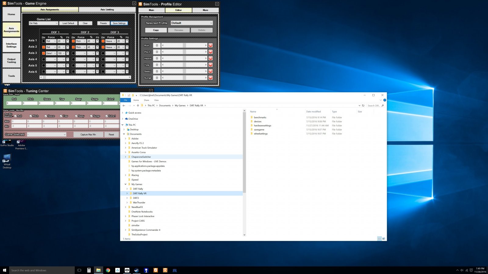This screenshot has width=488, height=274.
Task: Switch to Main tab in Profile Editor
Action: (152, 10)
